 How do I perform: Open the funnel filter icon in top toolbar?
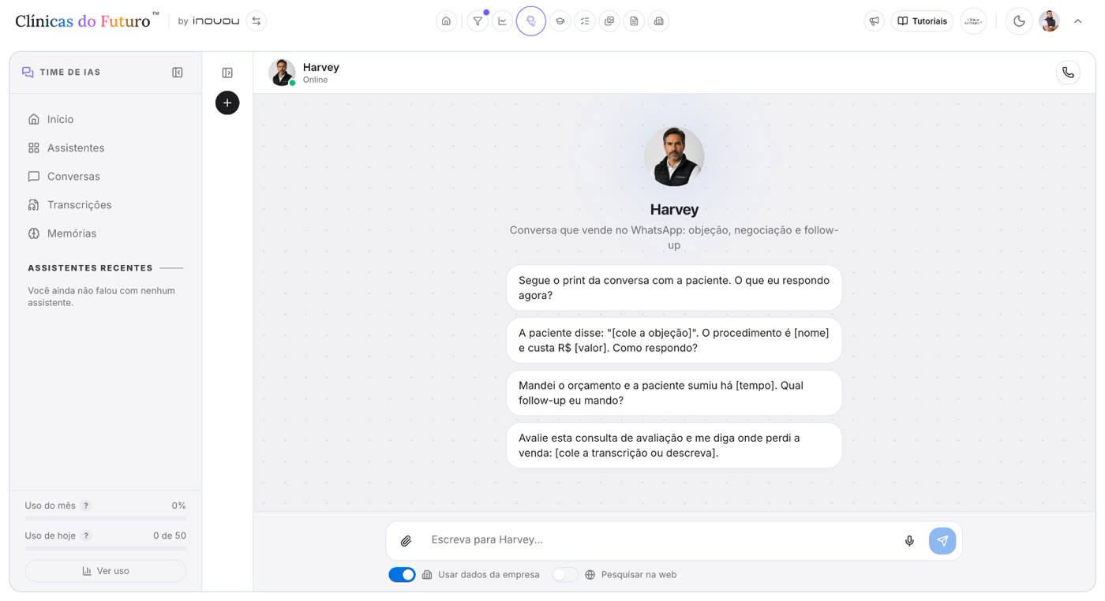(x=478, y=21)
